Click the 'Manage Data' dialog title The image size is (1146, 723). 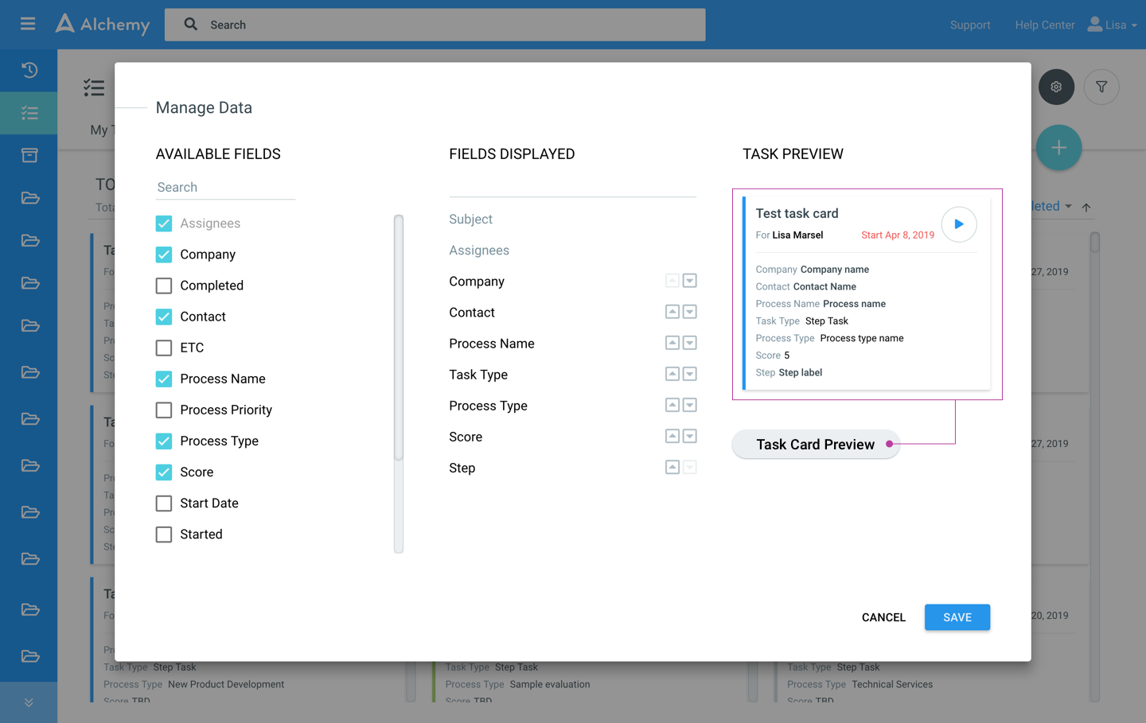[204, 107]
